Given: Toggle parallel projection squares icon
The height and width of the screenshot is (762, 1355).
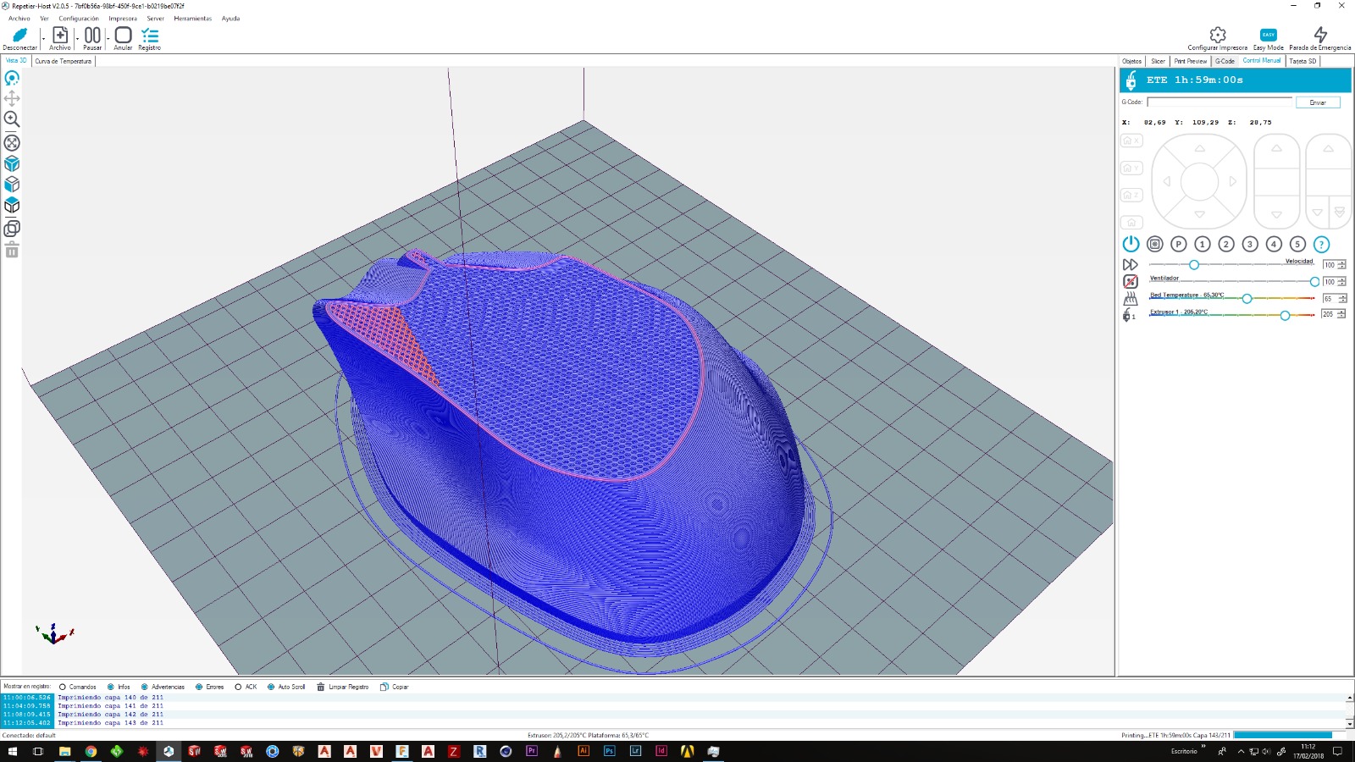Looking at the screenshot, I should coord(12,228).
